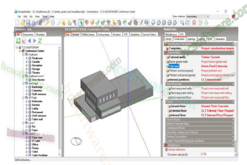Collapse the Semi-Exposed section header
The image size is (247, 165).
click(200, 84)
